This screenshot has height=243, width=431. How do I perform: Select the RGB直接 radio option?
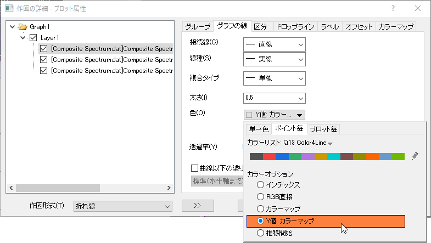[260, 196]
